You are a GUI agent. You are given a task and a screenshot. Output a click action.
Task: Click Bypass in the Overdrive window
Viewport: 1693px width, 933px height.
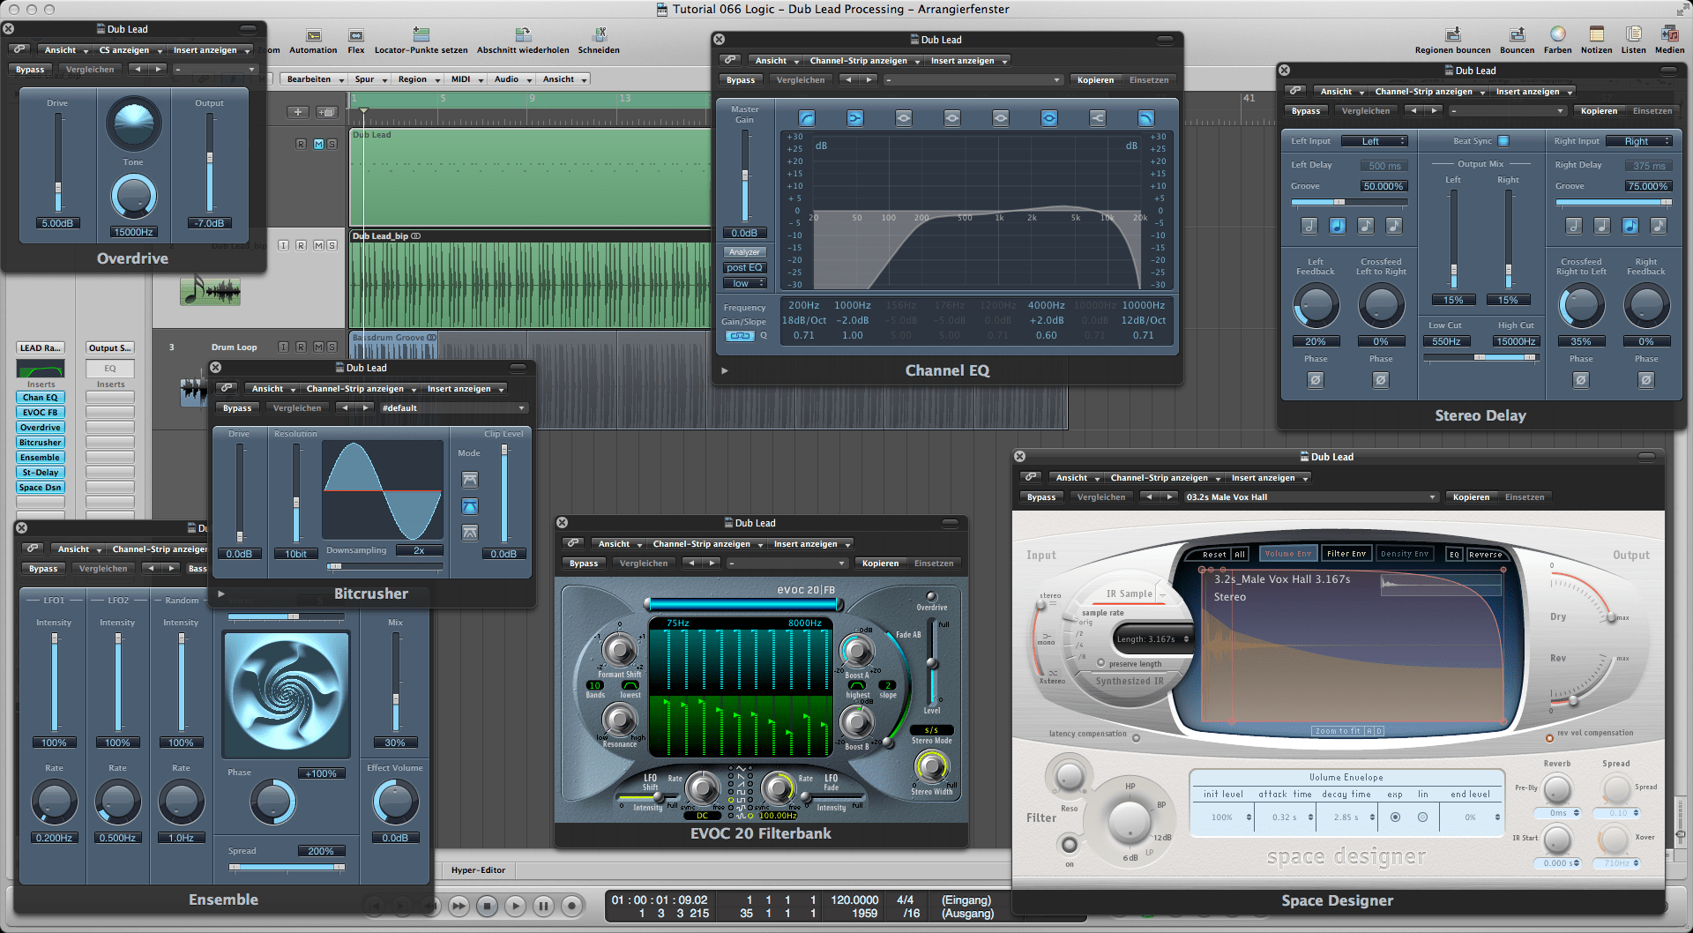30,70
